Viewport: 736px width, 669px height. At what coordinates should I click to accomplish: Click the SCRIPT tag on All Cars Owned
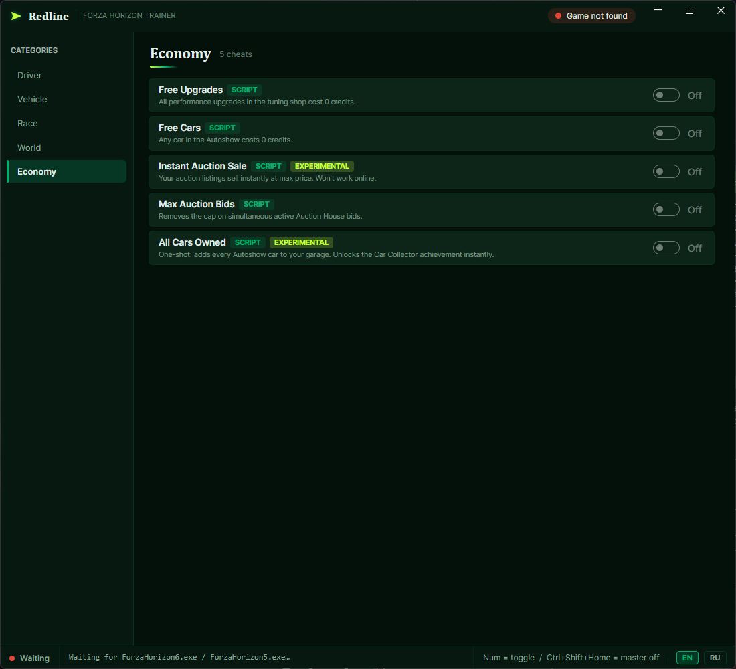pos(248,242)
